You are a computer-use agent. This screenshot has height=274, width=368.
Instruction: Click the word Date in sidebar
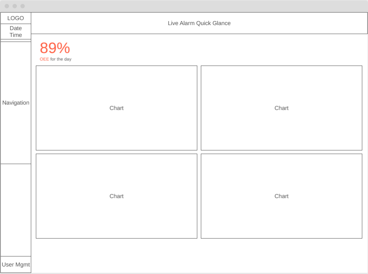tap(16, 28)
